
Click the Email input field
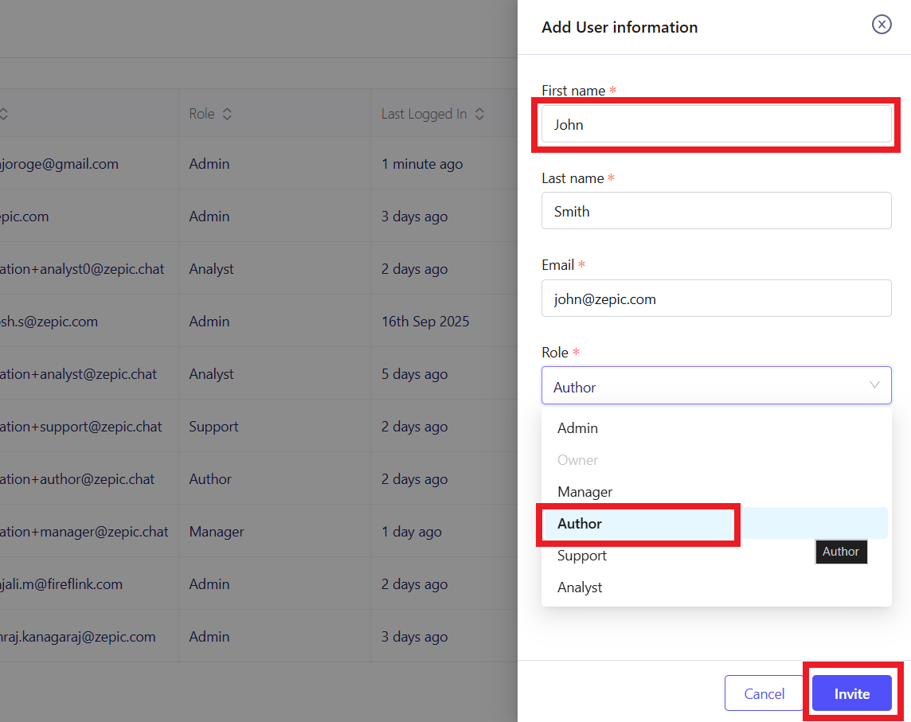pos(716,299)
